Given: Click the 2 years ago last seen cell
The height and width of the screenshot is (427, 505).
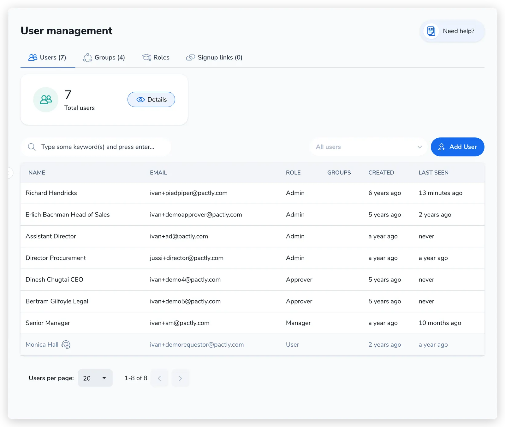Looking at the screenshot, I should (x=435, y=215).
